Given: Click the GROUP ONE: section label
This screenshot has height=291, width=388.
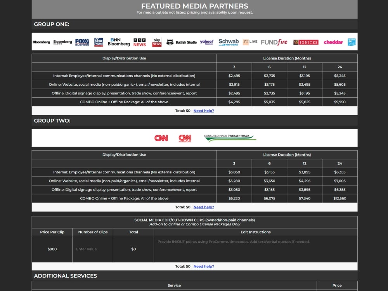Looking at the screenshot, I should tap(52, 24).
